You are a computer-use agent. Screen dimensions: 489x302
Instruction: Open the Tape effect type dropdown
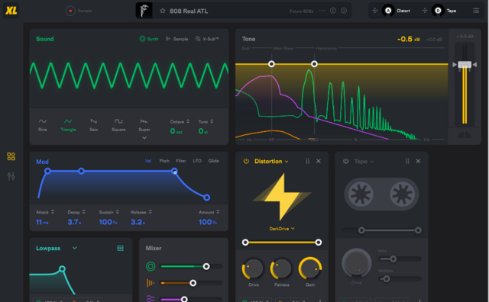pos(364,161)
